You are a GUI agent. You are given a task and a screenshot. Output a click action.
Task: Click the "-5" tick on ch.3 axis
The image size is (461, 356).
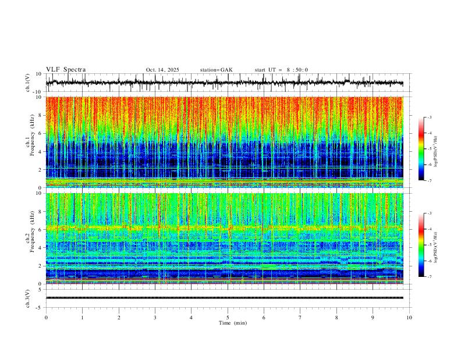40,308
